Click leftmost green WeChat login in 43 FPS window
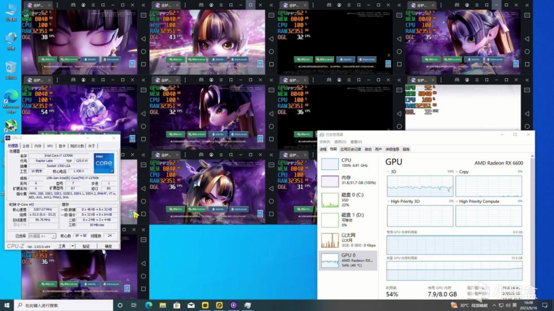The height and width of the screenshot is (311, 554). (176, 60)
